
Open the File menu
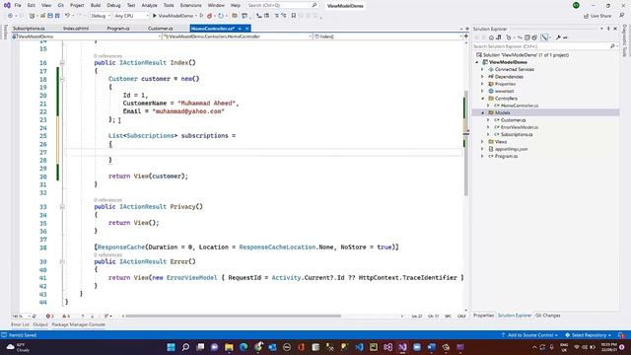[18, 6]
